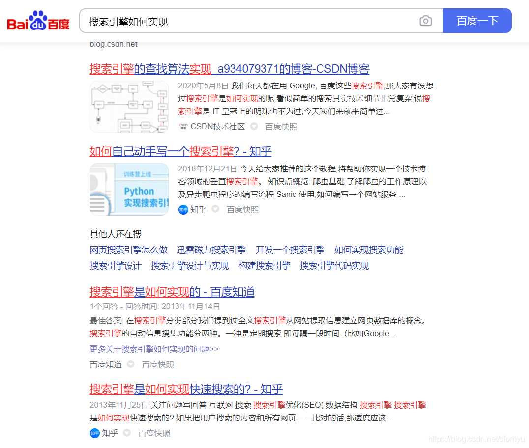The width and height of the screenshot is (529, 448).
Task: Open 百度快照 for the CSDN result
Action: pyautogui.click(x=281, y=127)
